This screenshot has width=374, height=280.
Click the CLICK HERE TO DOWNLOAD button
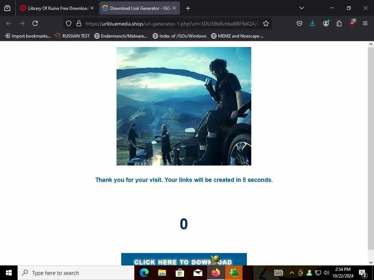184,260
